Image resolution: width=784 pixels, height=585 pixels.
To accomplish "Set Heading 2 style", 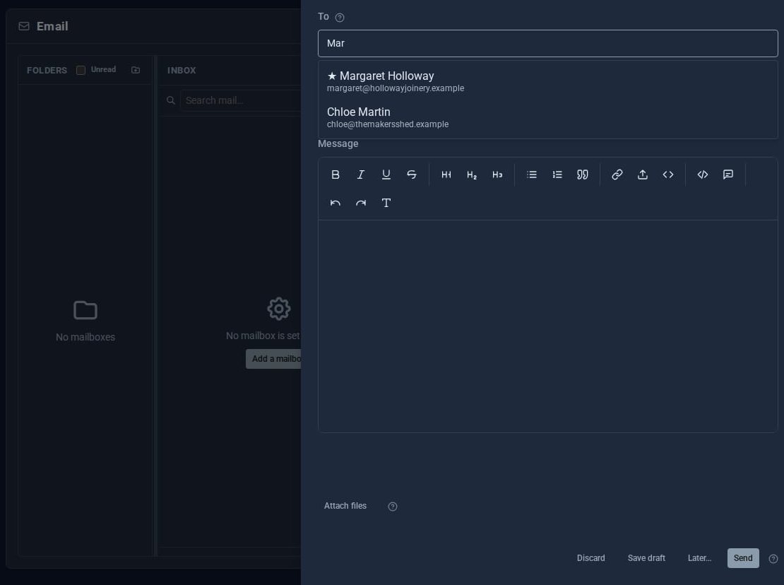I will pyautogui.click(x=472, y=175).
